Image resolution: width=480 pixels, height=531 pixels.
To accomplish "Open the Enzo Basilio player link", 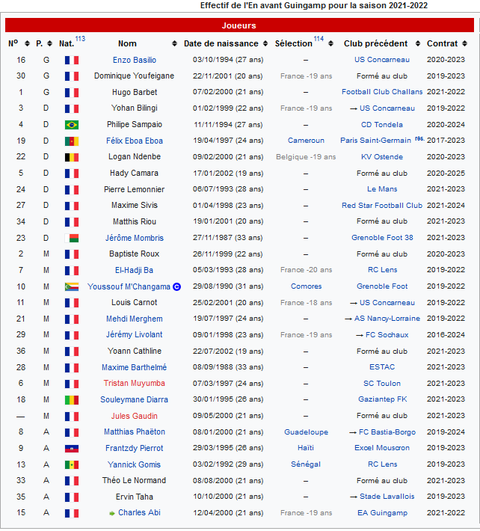I will click(x=135, y=60).
